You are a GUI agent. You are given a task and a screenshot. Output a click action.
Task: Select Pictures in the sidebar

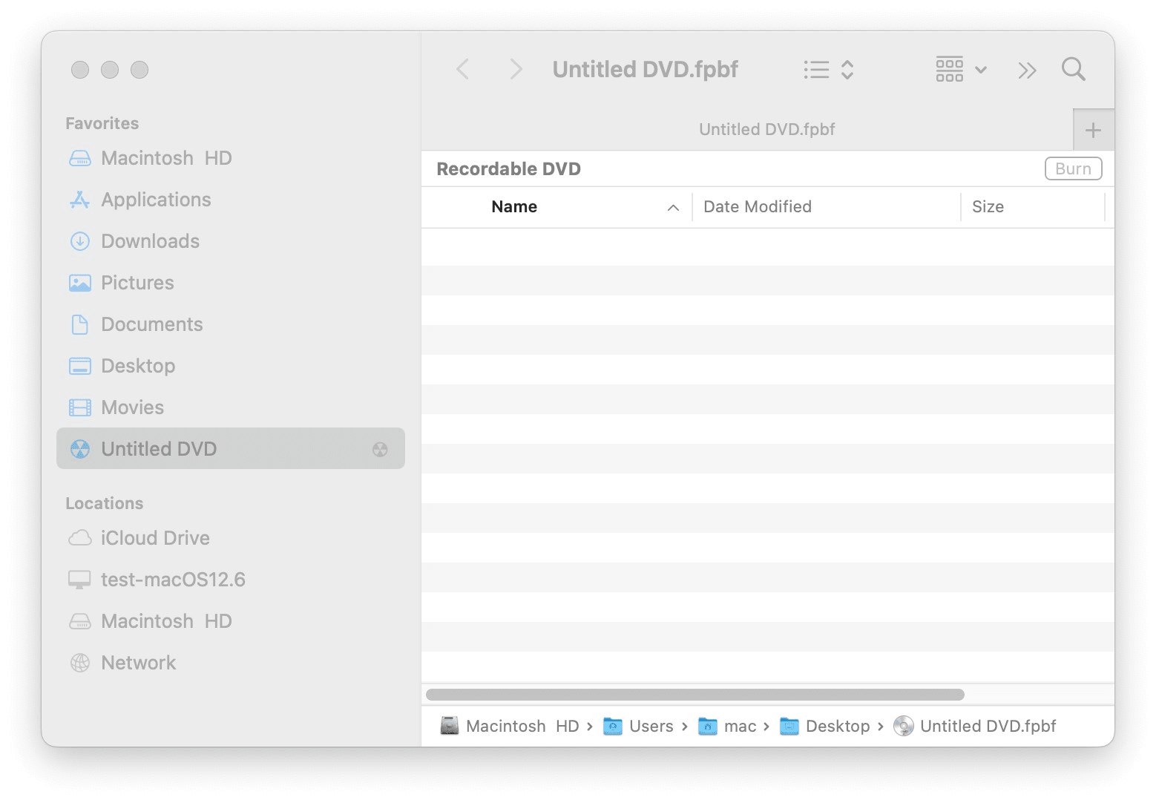(x=137, y=283)
